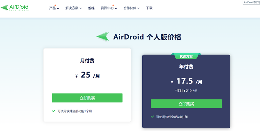
Task: Expand the 解决方案 chevron arrow
Action: (x=81, y=8)
